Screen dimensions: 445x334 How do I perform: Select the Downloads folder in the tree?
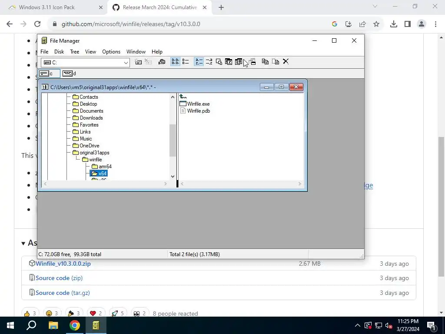88,118
